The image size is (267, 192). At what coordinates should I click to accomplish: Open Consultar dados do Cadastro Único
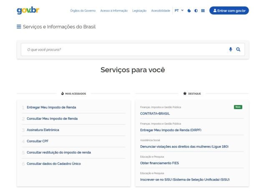pos(54,164)
